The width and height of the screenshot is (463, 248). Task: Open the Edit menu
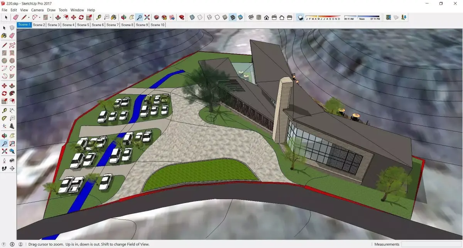click(x=14, y=10)
